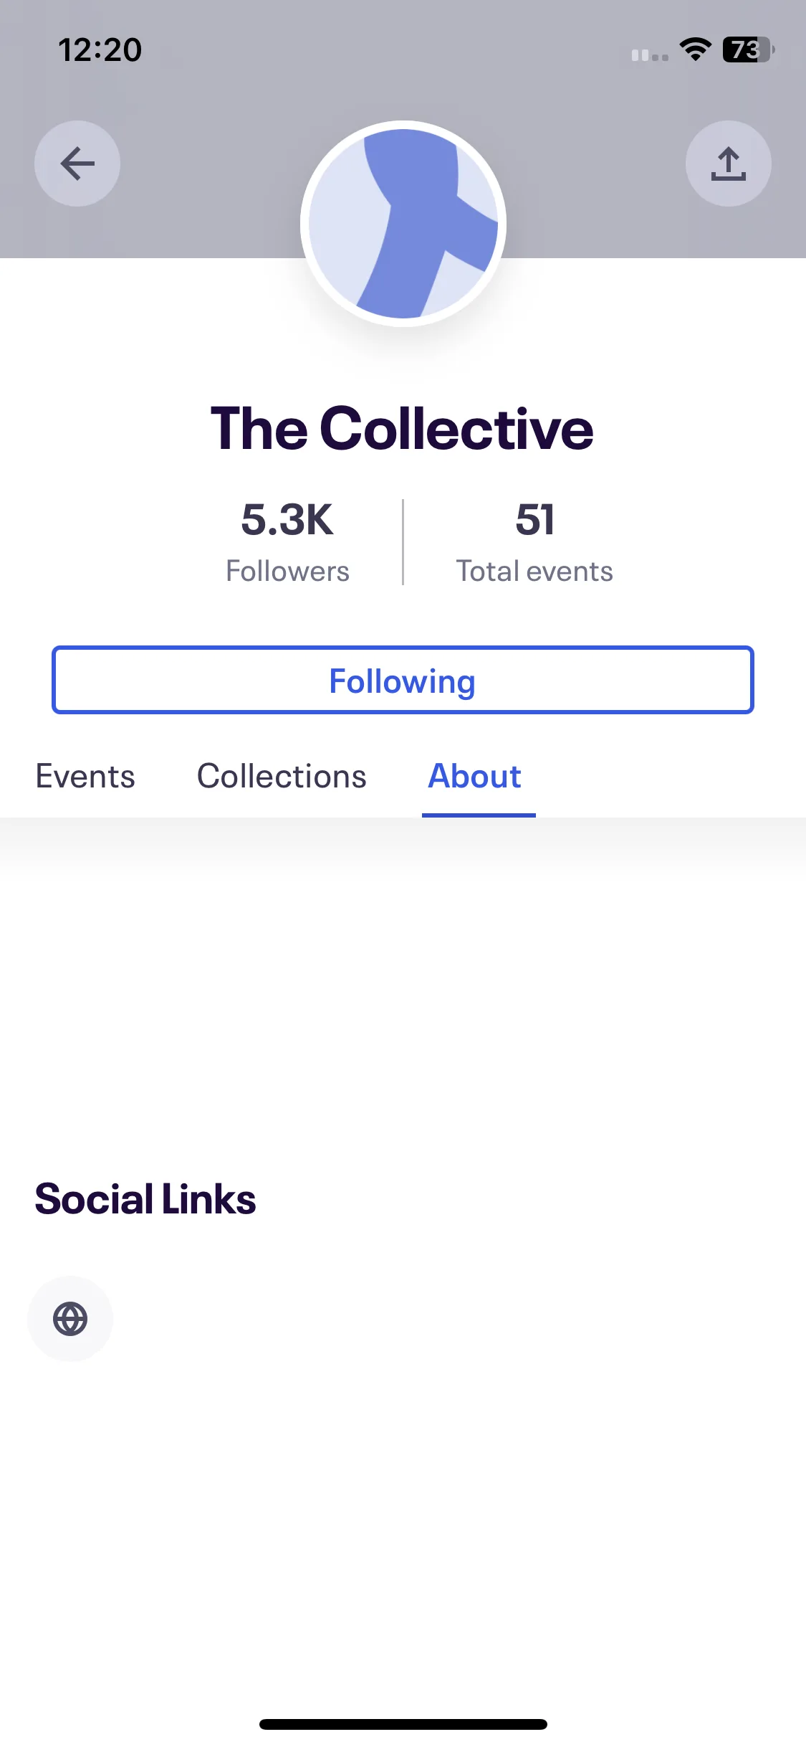Toggle the Following button to unfollow

[403, 680]
